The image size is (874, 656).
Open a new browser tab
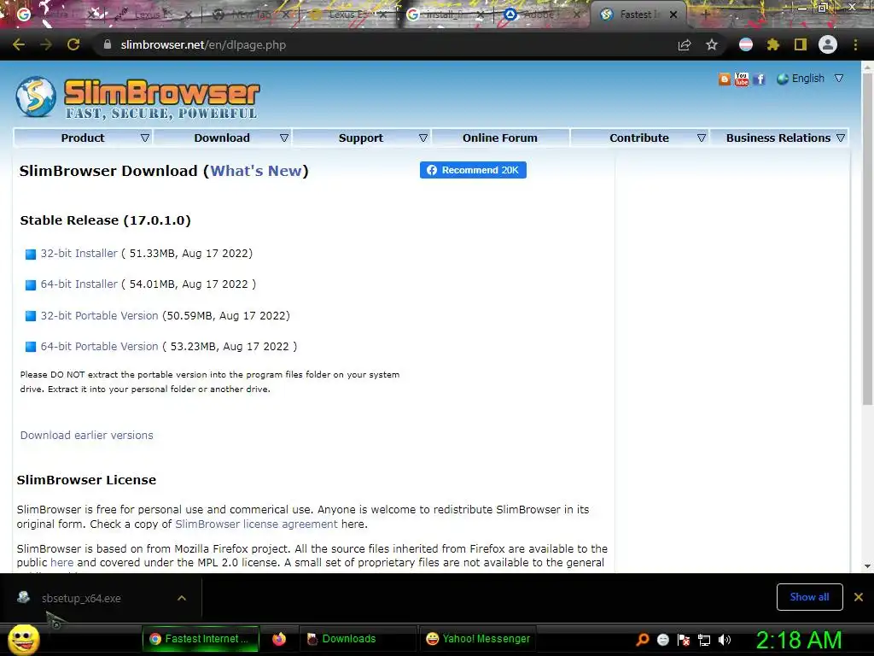[704, 15]
